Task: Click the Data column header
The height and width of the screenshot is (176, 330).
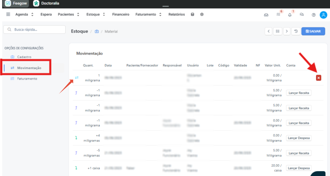Action: tap(108, 65)
